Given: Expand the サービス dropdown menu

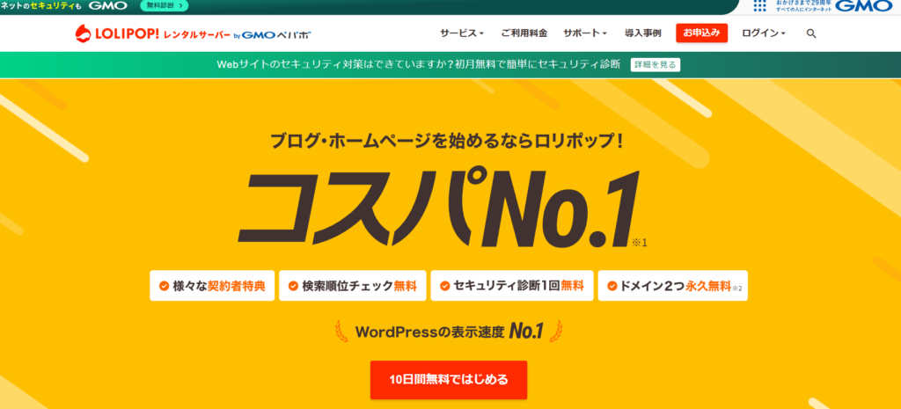Looking at the screenshot, I should click(x=462, y=33).
